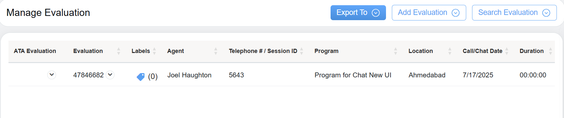Open dropdown next to evaluation 47846682
Viewport: 564px width, 118px height.
coord(110,75)
